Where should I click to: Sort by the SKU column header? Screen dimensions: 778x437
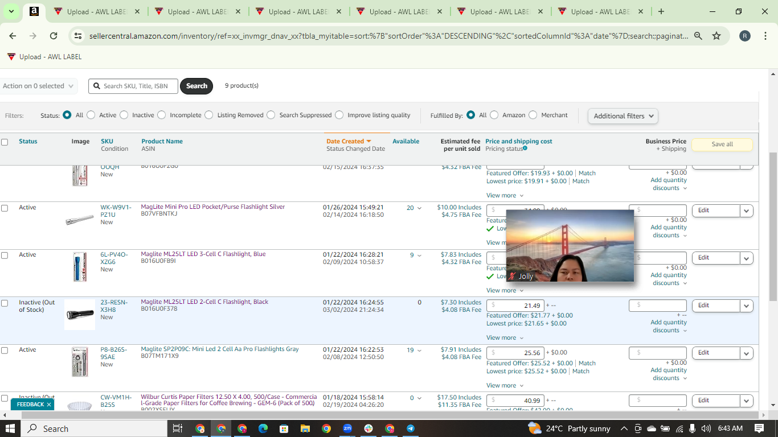tap(107, 141)
